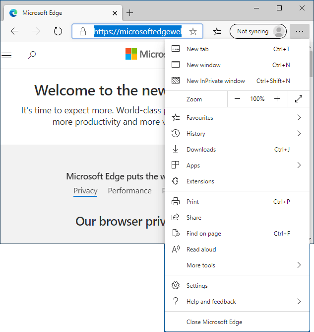
Task: Select New tab from the menu
Action: coord(237,49)
